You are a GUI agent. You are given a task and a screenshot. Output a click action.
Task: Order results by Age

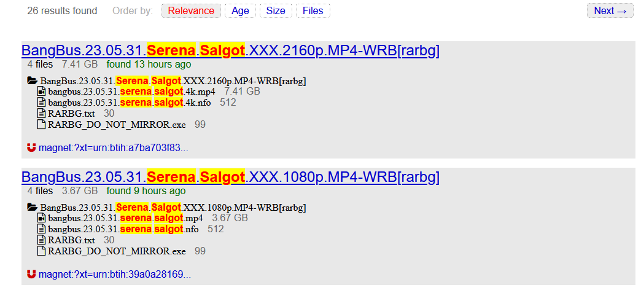(x=241, y=10)
